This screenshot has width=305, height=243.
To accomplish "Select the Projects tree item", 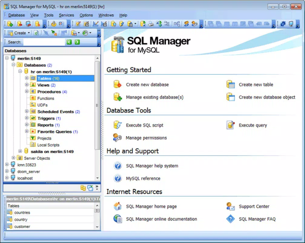I will coord(44,138).
